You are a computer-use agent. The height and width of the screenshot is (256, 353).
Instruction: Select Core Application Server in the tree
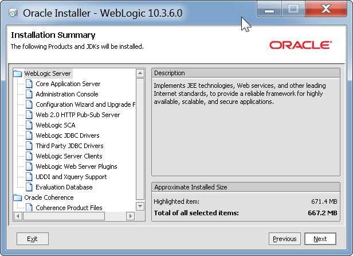68,84
